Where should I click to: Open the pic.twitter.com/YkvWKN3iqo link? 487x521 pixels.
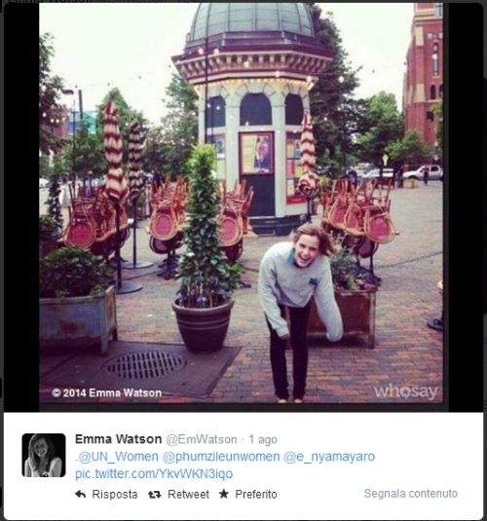pyautogui.click(x=154, y=474)
